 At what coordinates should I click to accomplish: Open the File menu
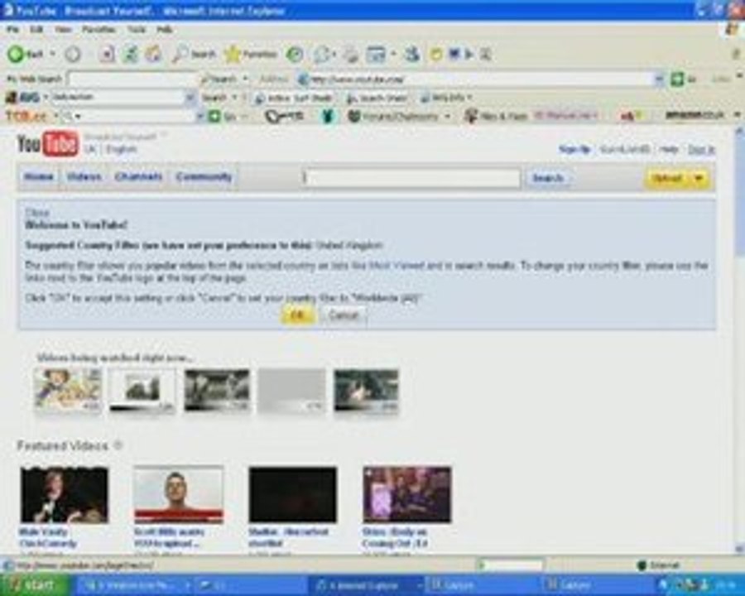12,30
